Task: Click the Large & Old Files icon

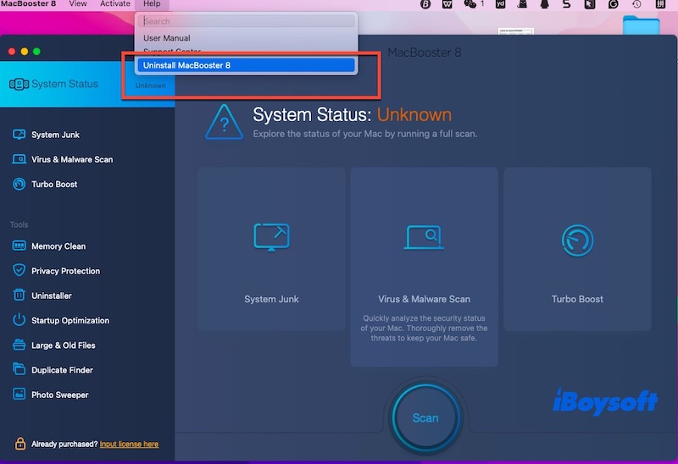Action: click(19, 345)
